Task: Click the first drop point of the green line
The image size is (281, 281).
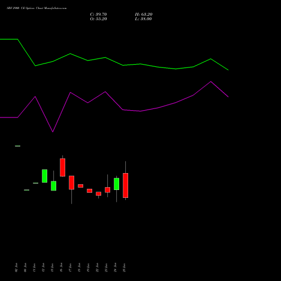Action: 35,66
